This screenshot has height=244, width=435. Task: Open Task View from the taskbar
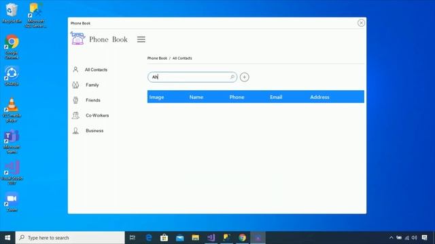pos(133,238)
